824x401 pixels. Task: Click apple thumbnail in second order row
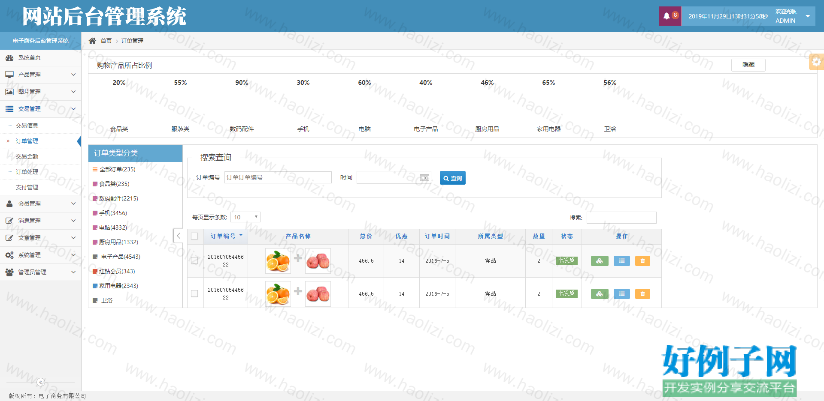(318, 294)
